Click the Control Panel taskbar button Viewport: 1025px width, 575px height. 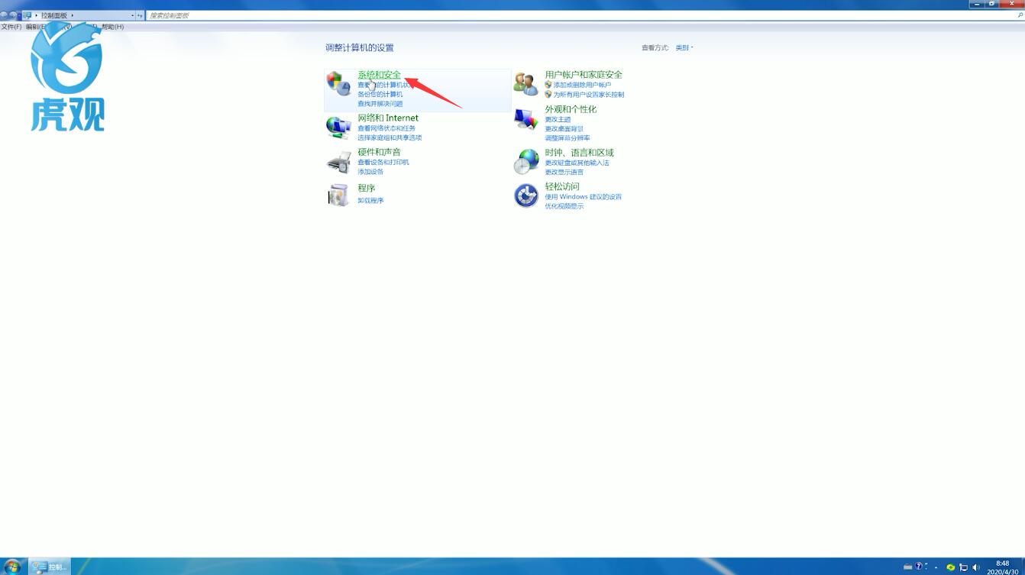pos(50,567)
